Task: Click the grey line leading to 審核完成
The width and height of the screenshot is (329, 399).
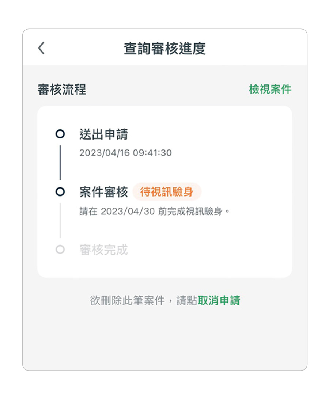Action: (60, 221)
